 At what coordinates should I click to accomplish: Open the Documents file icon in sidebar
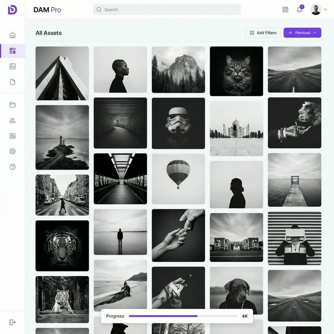[x=13, y=82]
